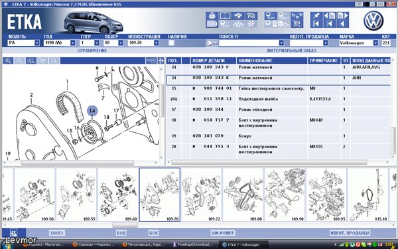
Task: Click the pushpin icon in the toolbar
Action: (316, 16)
